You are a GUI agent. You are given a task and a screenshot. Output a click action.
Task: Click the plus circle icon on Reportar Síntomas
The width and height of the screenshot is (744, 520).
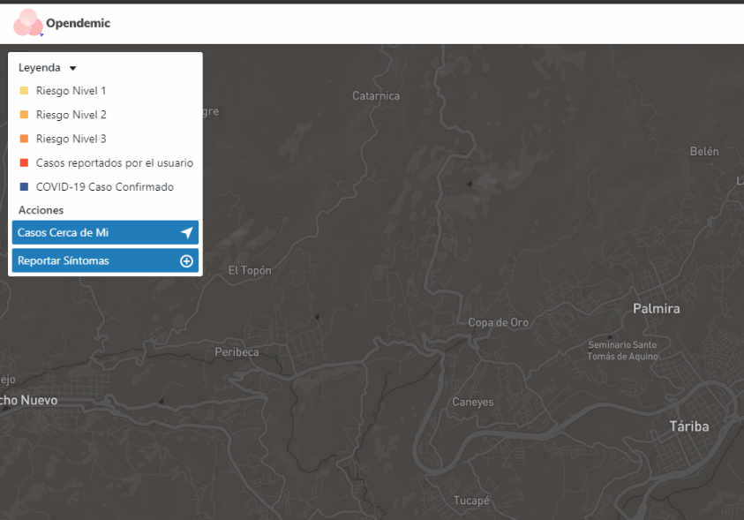186,261
